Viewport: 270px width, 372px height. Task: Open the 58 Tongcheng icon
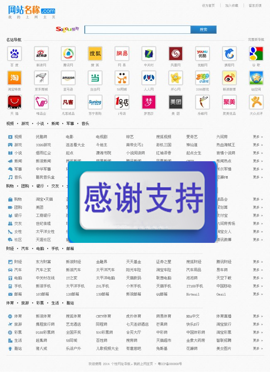(122, 78)
